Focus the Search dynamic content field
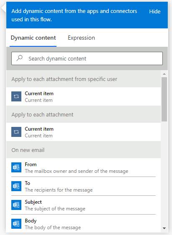This screenshot has height=235, width=172. pyautogui.click(x=87, y=58)
